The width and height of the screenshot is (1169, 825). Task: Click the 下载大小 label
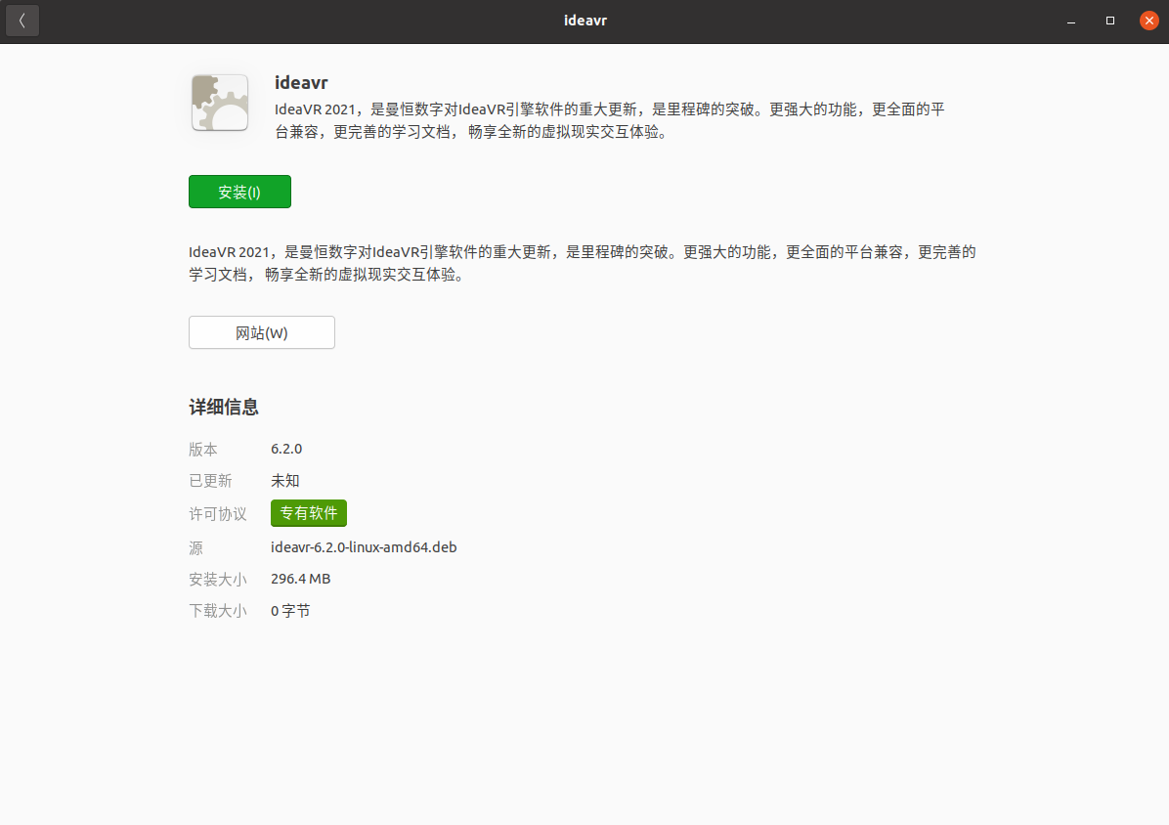pyautogui.click(x=218, y=611)
